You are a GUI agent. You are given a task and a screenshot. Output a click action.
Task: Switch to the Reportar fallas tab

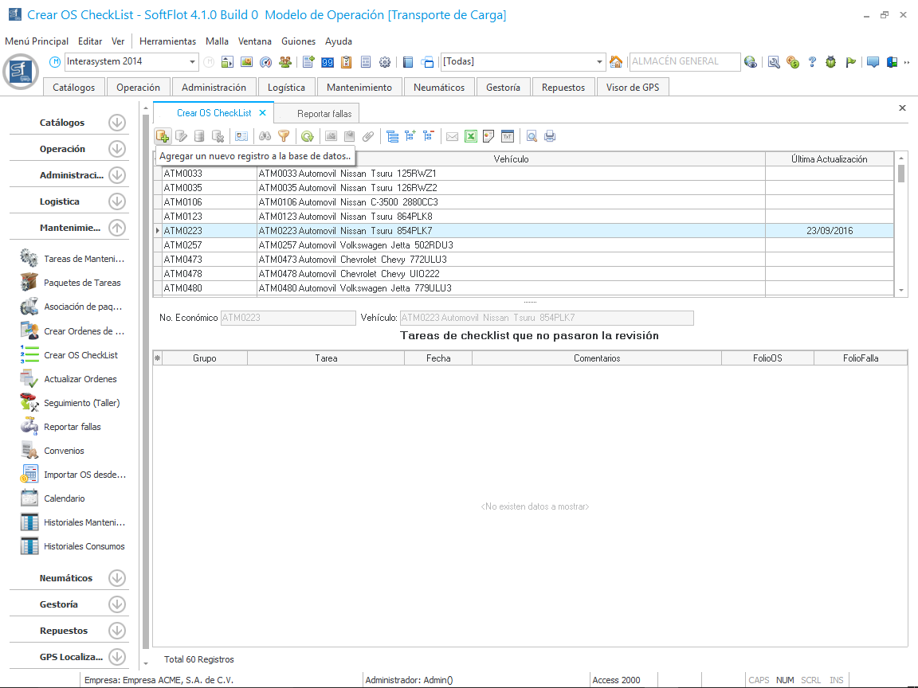click(x=323, y=114)
